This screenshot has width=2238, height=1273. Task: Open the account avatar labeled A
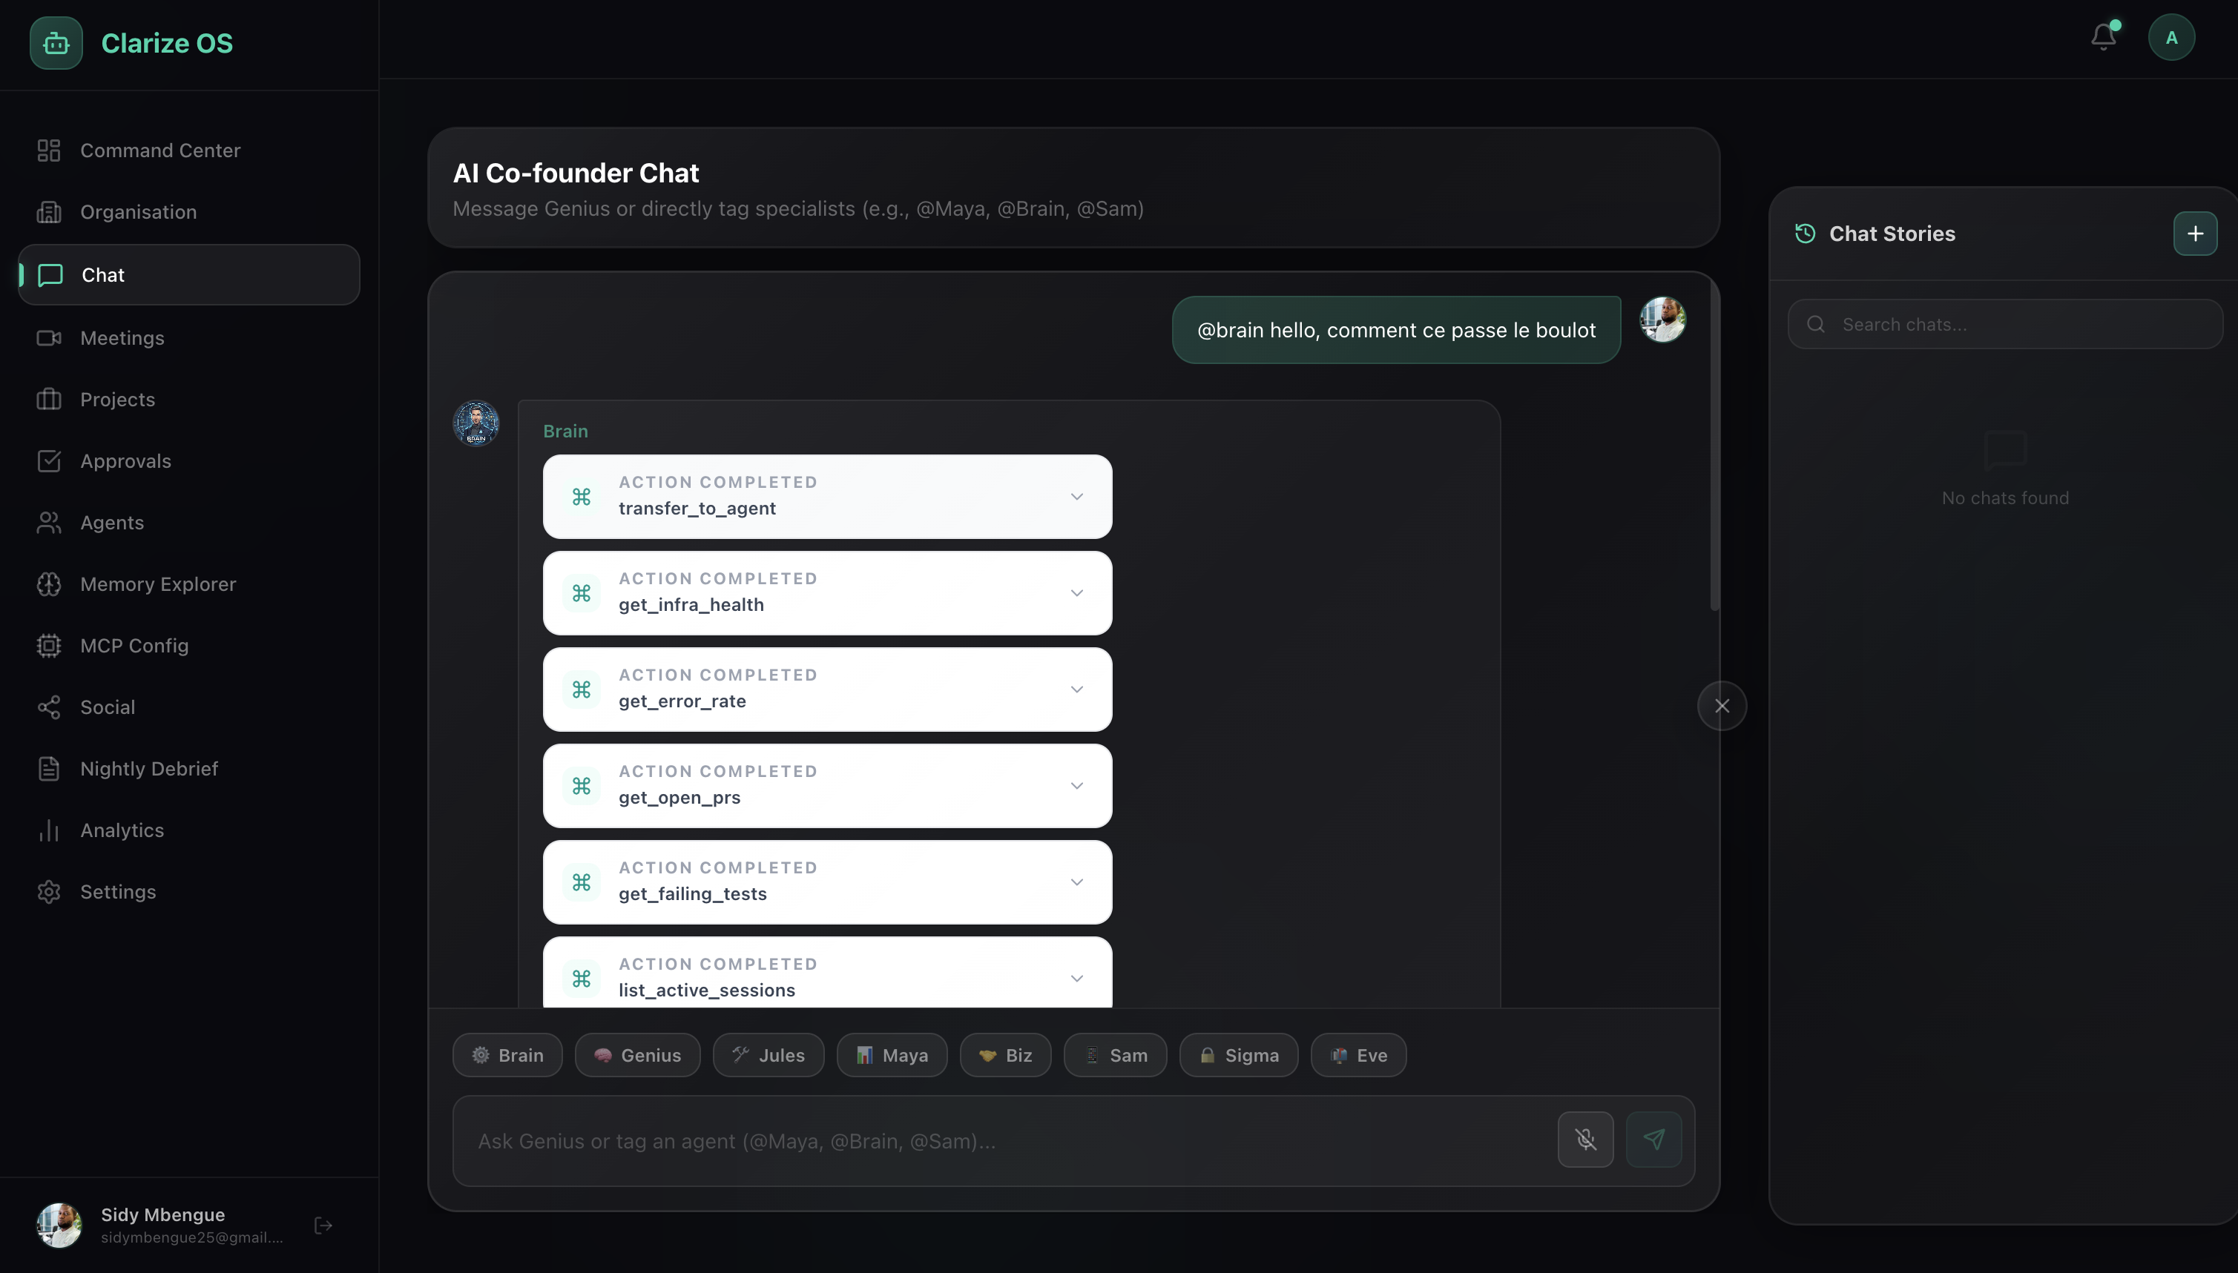point(2170,38)
